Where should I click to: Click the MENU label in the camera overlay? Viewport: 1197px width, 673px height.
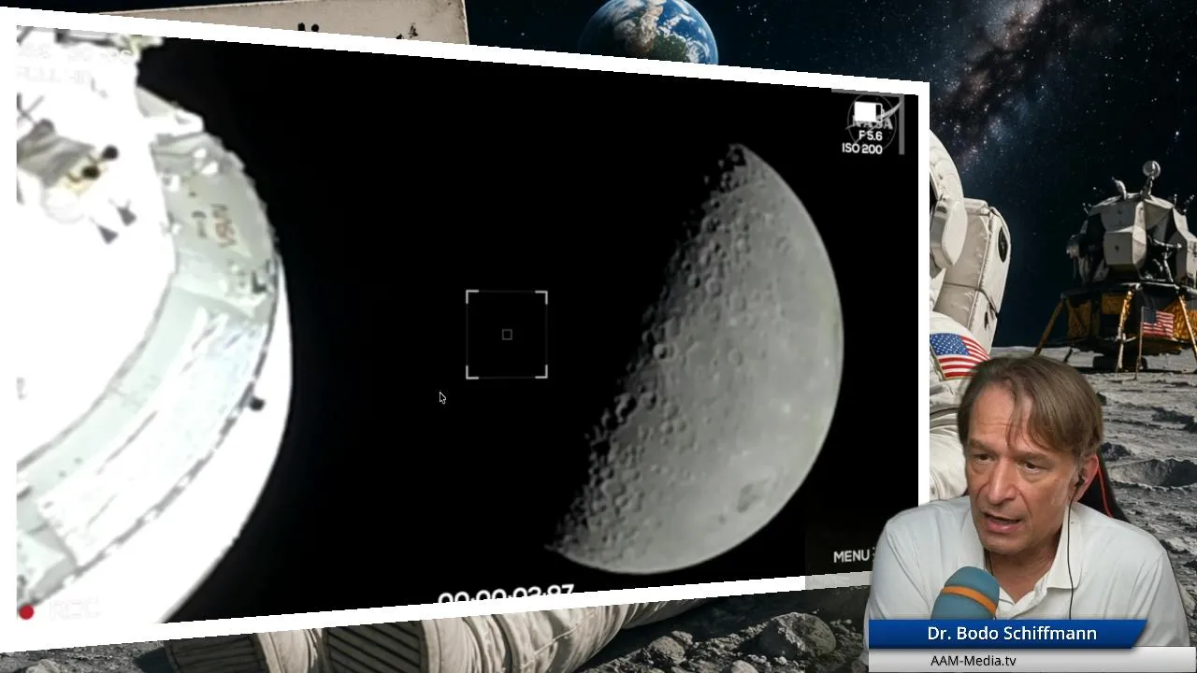coord(851,556)
